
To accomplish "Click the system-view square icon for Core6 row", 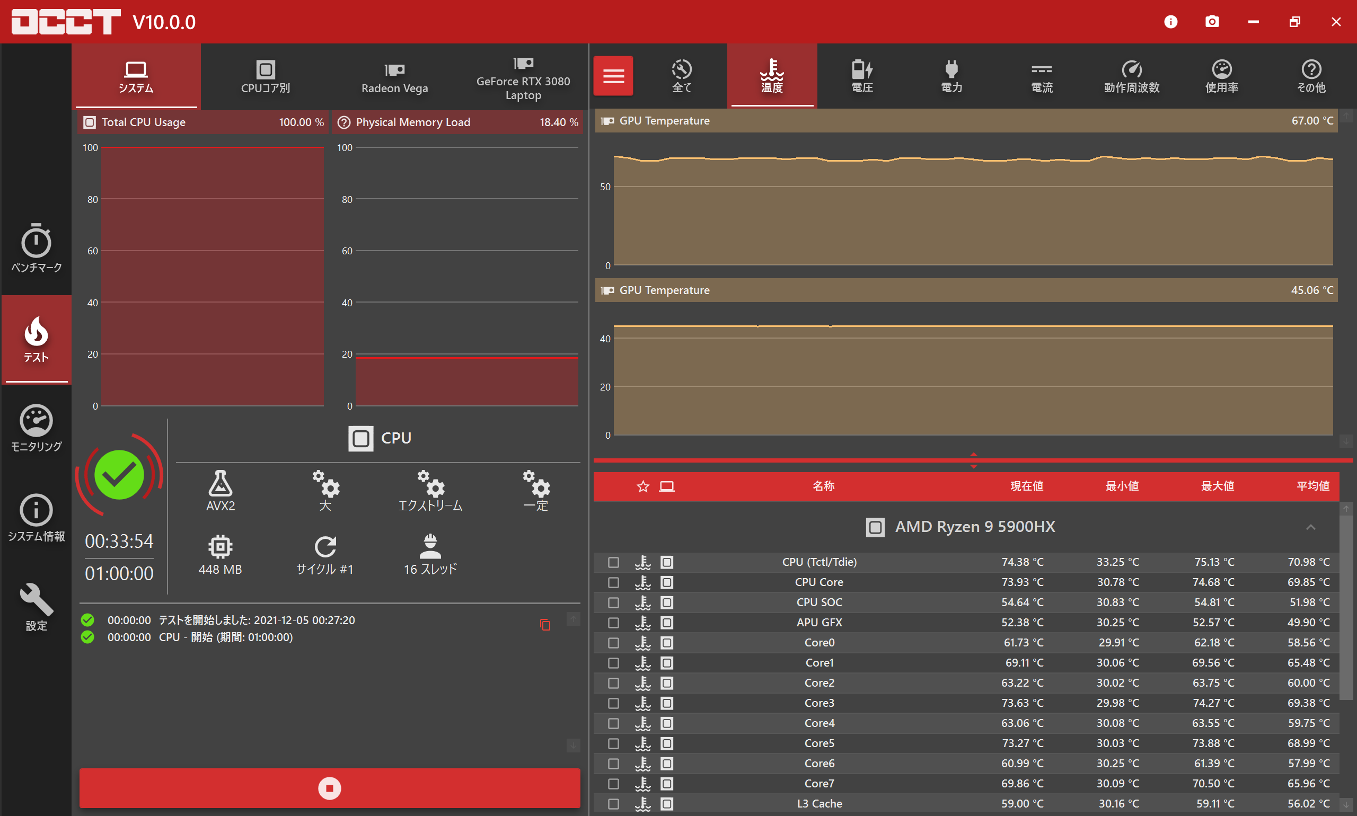I will tap(667, 763).
